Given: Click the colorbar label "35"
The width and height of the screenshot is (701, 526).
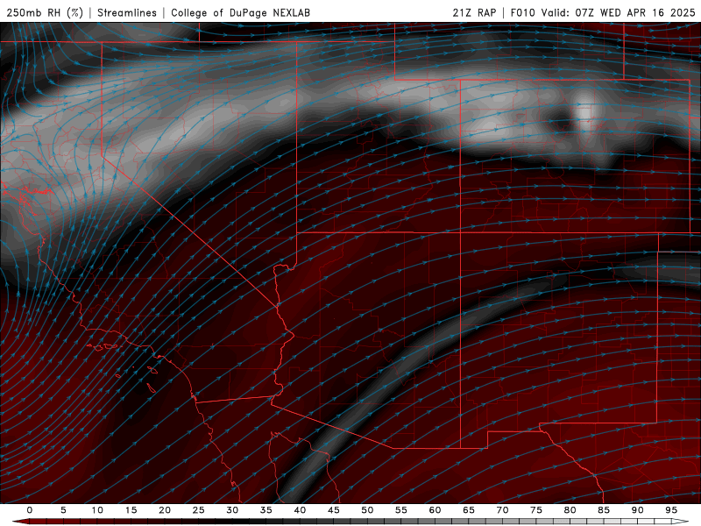Looking at the screenshot, I should (x=266, y=510).
